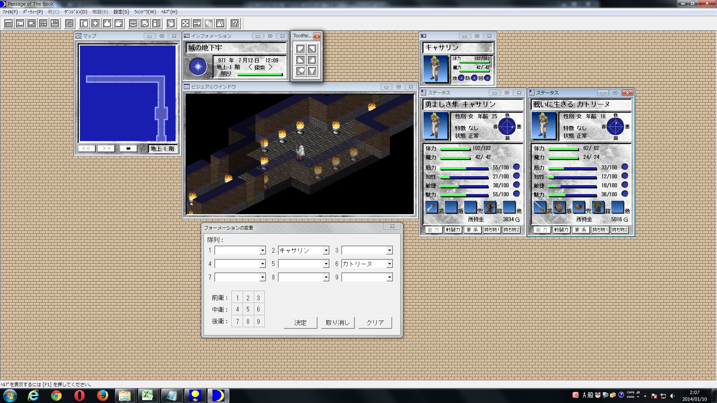
Task: Click the ring icon on the toolbar
Action: 133,24
